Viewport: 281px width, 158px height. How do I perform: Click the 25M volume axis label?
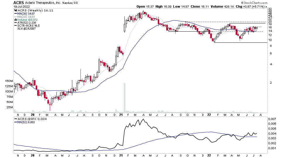(10, 107)
